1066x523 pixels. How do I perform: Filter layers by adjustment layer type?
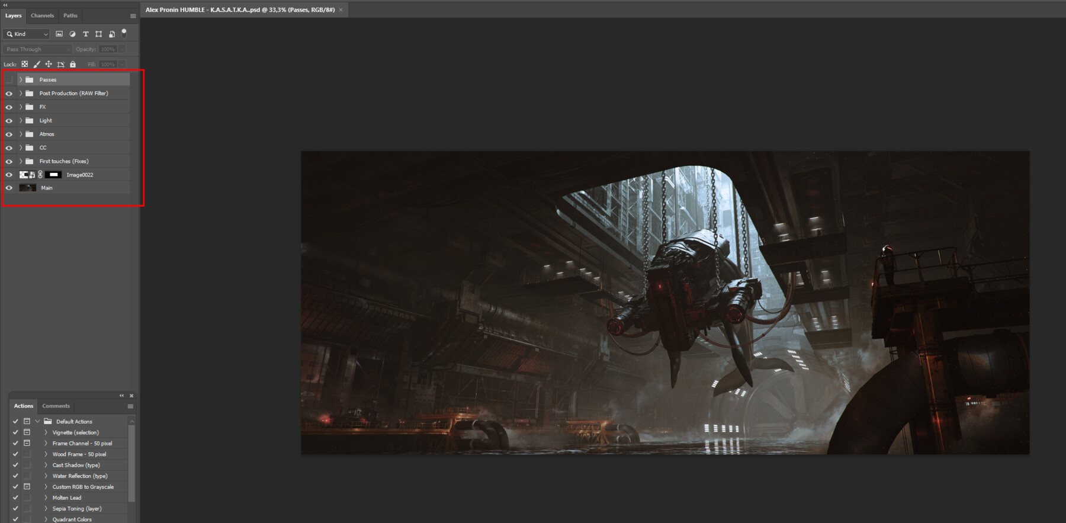pos(72,34)
